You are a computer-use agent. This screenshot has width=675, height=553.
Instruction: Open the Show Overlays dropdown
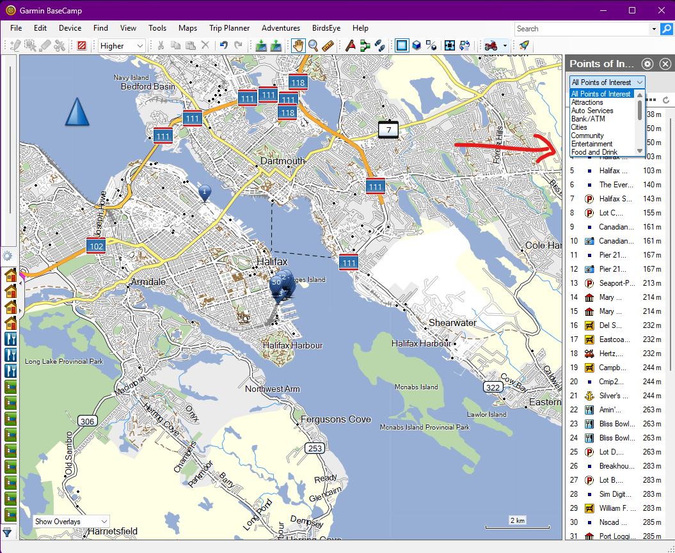[x=71, y=522]
